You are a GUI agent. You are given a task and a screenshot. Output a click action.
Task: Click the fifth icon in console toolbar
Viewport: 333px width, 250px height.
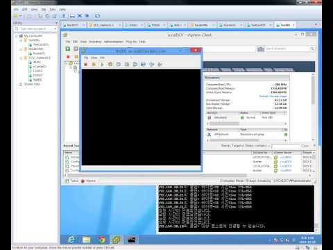coord(119,65)
